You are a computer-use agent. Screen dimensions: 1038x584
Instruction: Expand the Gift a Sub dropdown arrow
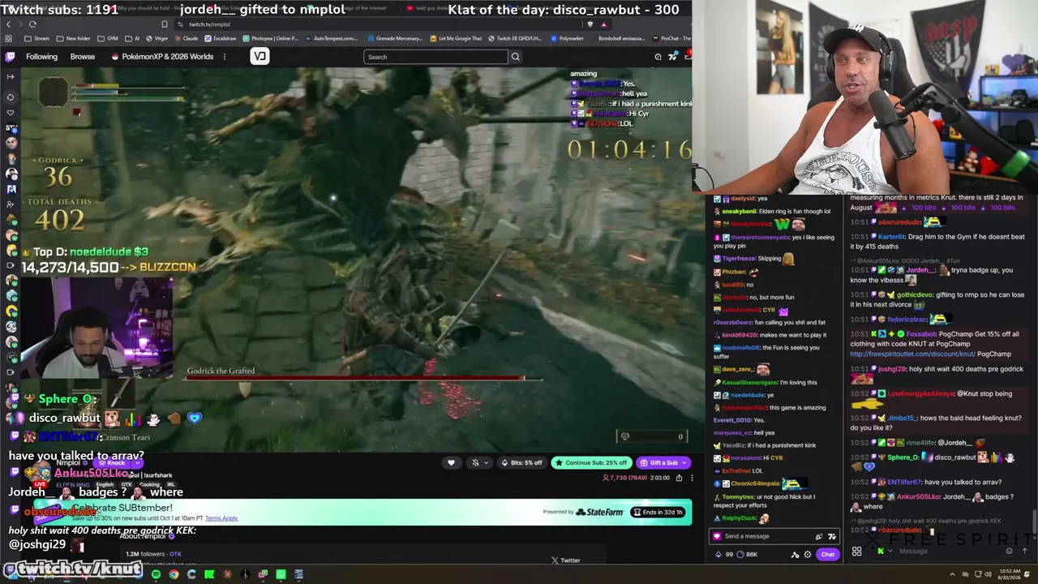[x=685, y=462]
